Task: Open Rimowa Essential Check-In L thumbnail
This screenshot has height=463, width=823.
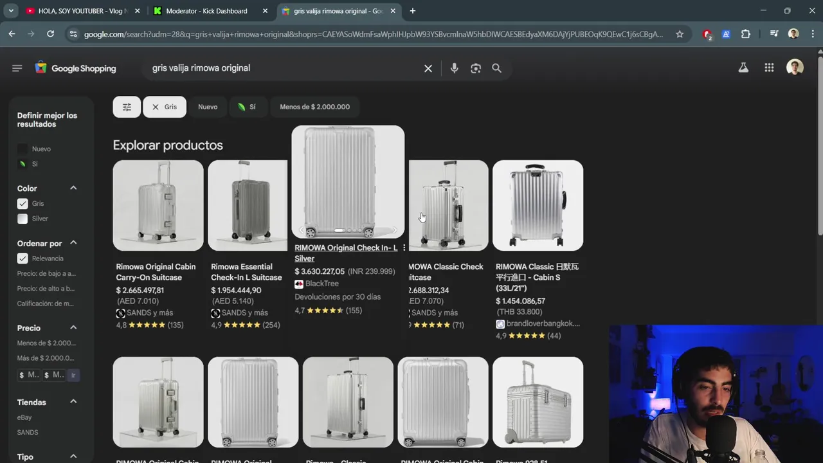Action: pos(248,205)
